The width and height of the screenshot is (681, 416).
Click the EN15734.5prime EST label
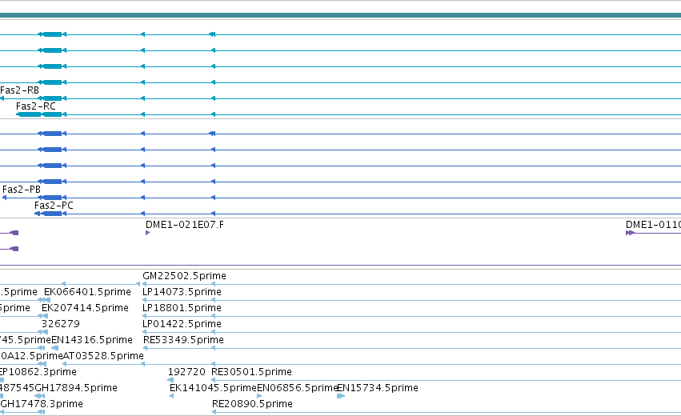click(x=378, y=388)
